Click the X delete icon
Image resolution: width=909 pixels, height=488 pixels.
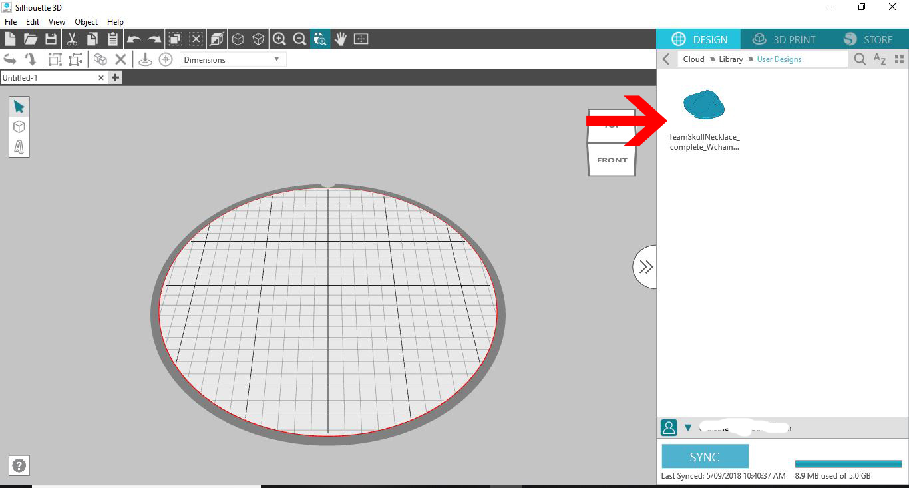coord(120,59)
